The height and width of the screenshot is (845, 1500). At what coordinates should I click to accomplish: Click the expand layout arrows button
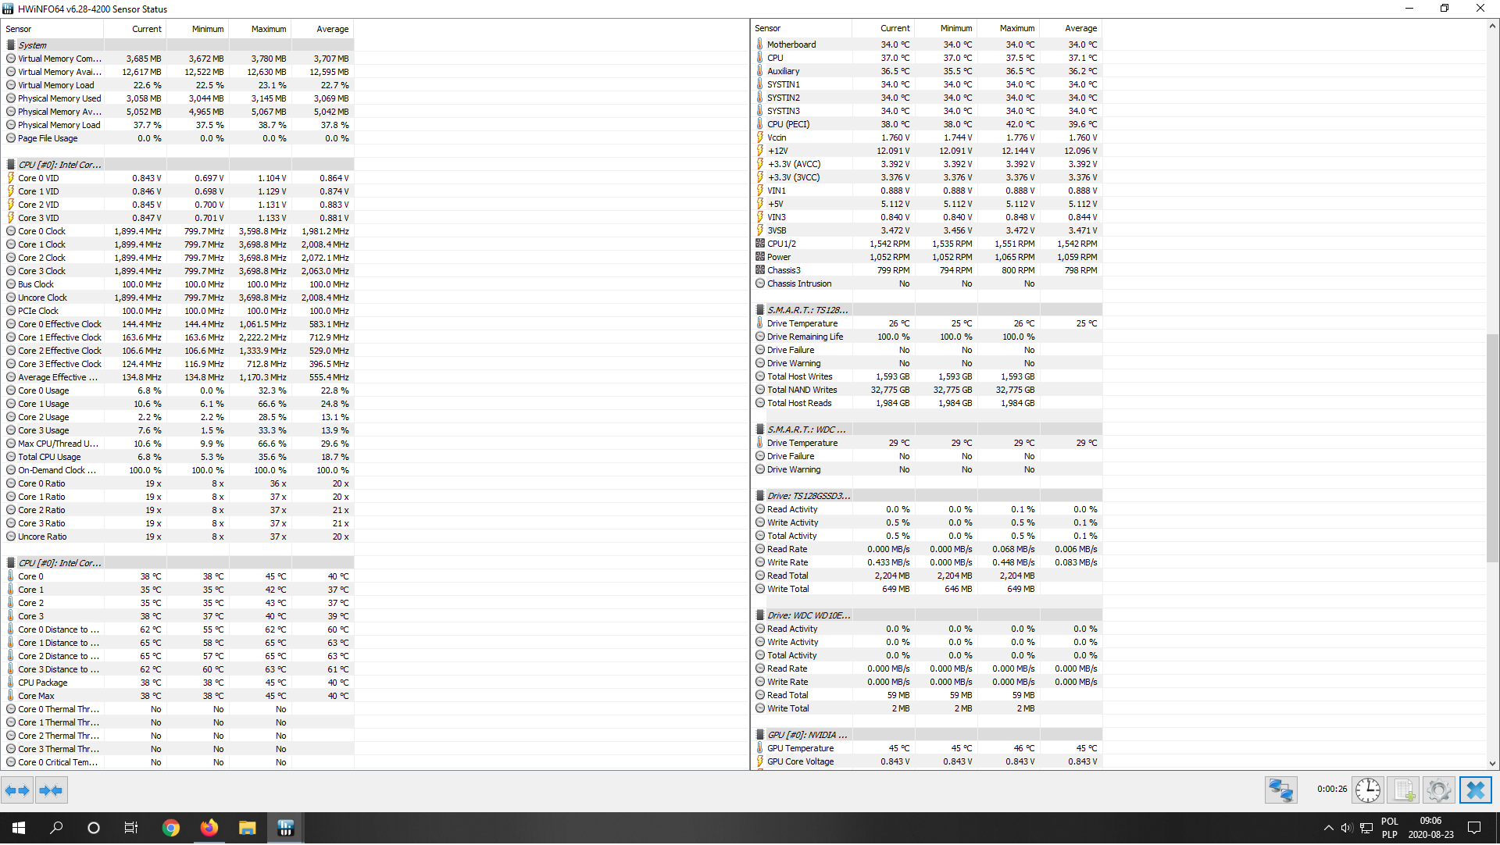(17, 791)
